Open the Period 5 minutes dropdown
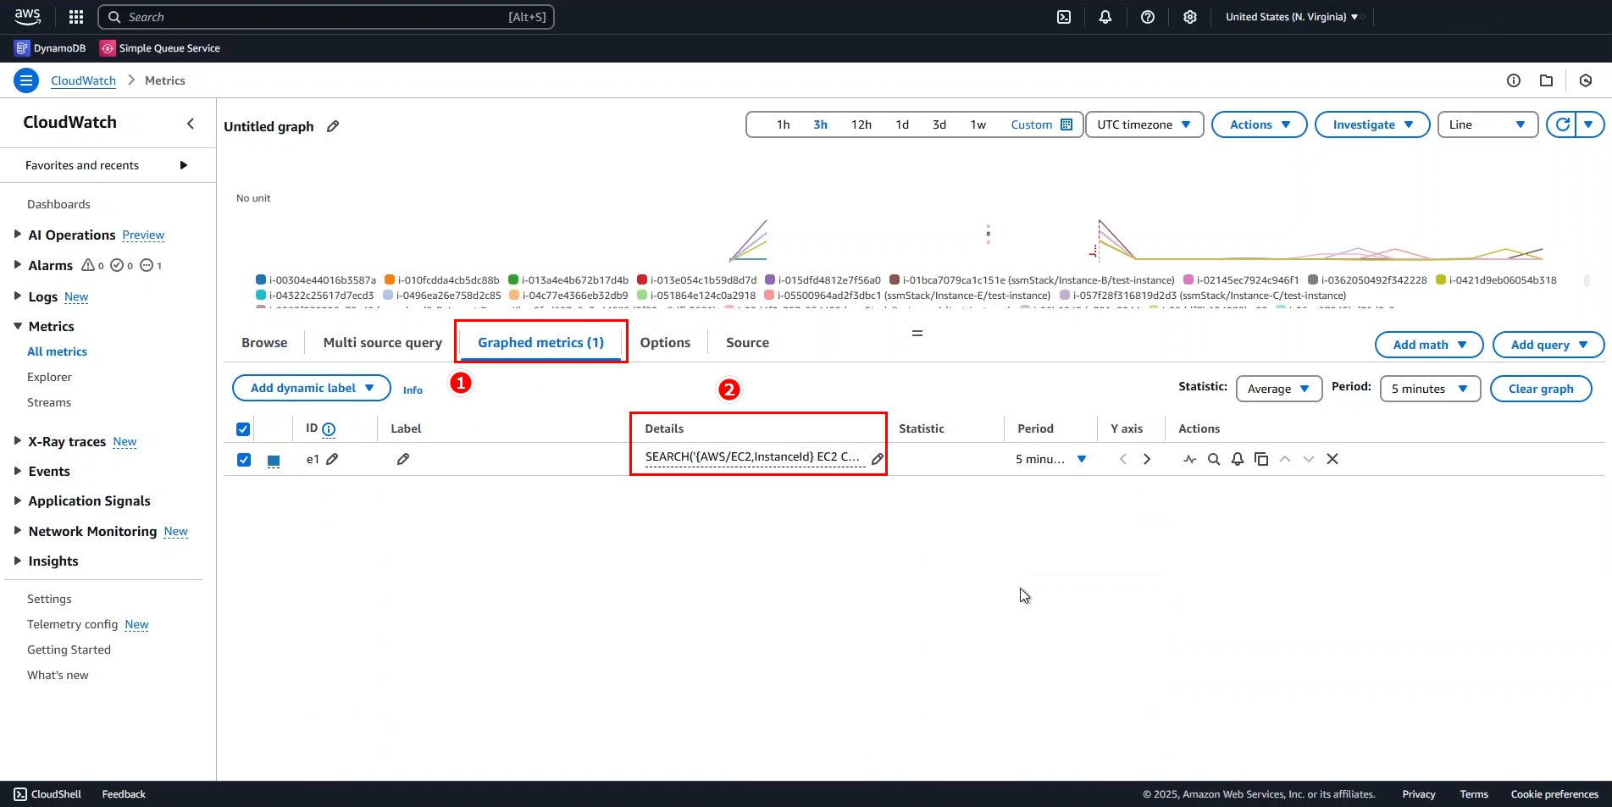This screenshot has width=1612, height=807. 1429,389
